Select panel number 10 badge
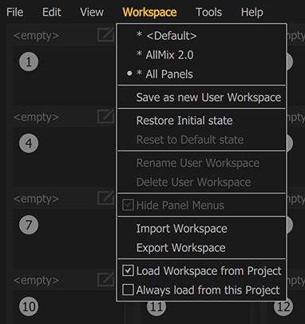 pyautogui.click(x=29, y=306)
